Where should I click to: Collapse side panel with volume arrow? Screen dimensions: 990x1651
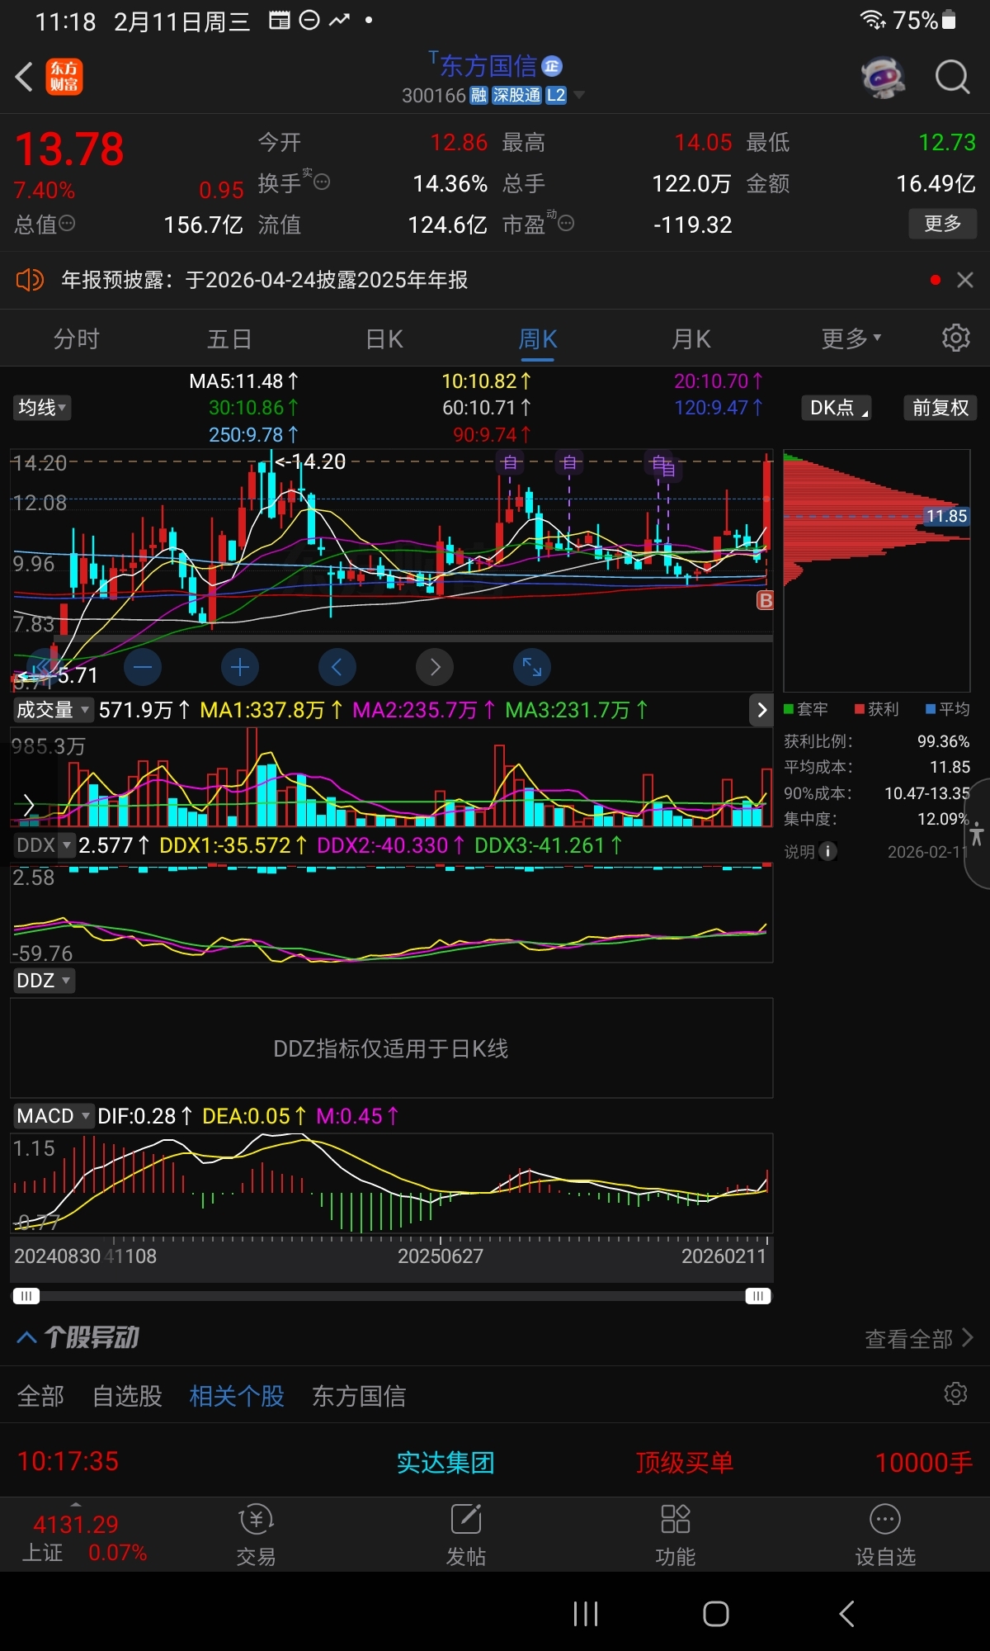(x=761, y=710)
